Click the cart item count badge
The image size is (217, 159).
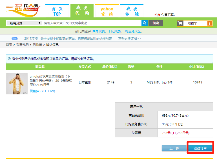pos(209,23)
